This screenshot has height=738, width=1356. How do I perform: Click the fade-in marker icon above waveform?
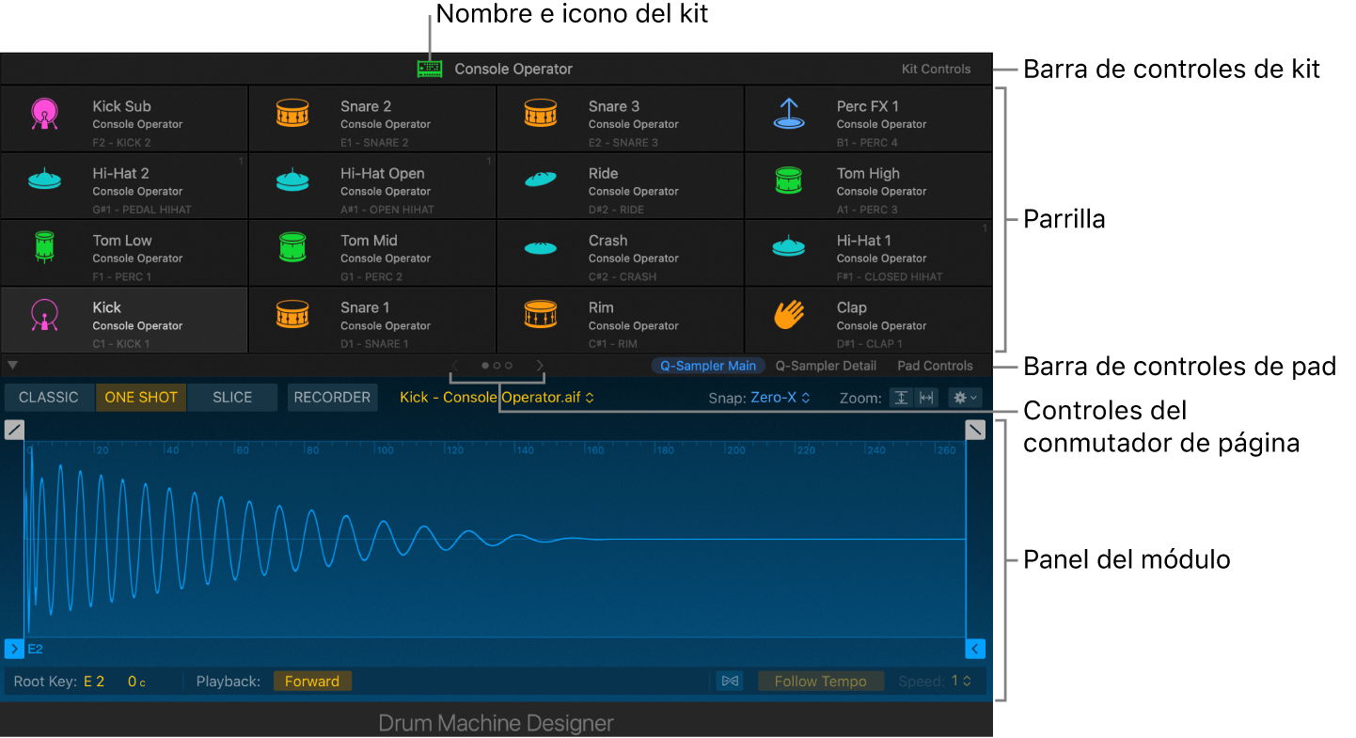14,430
